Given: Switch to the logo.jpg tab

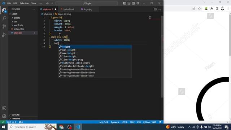Looking at the screenshot, I should 88,9.
